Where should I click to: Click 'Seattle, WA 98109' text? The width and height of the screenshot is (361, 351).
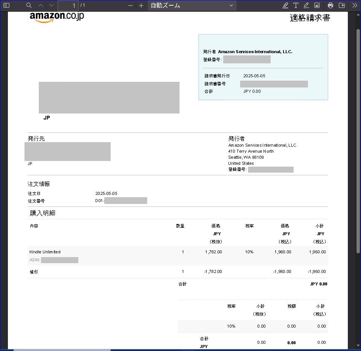coord(246,157)
